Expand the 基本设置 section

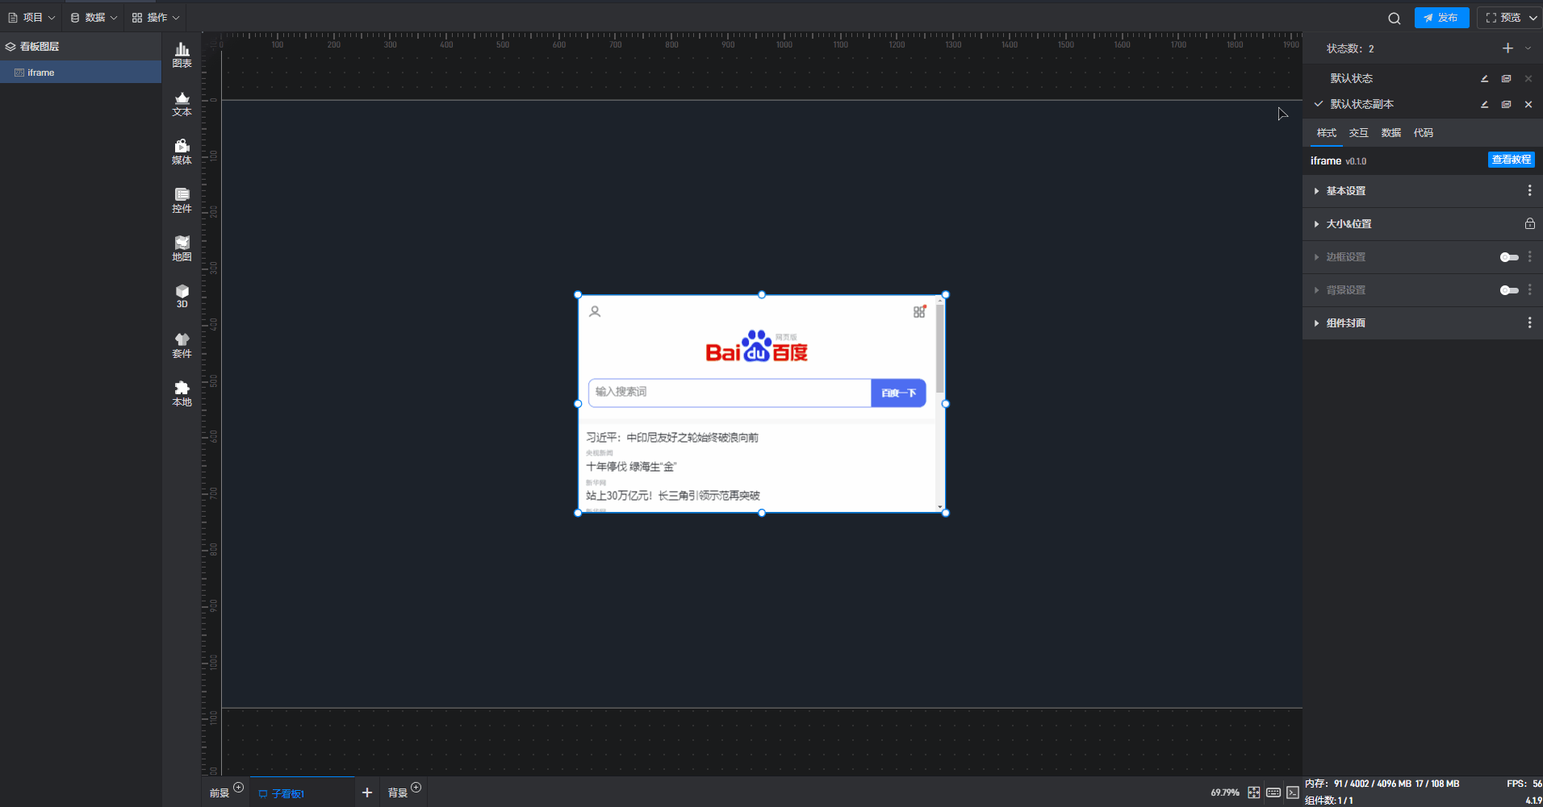[1345, 191]
